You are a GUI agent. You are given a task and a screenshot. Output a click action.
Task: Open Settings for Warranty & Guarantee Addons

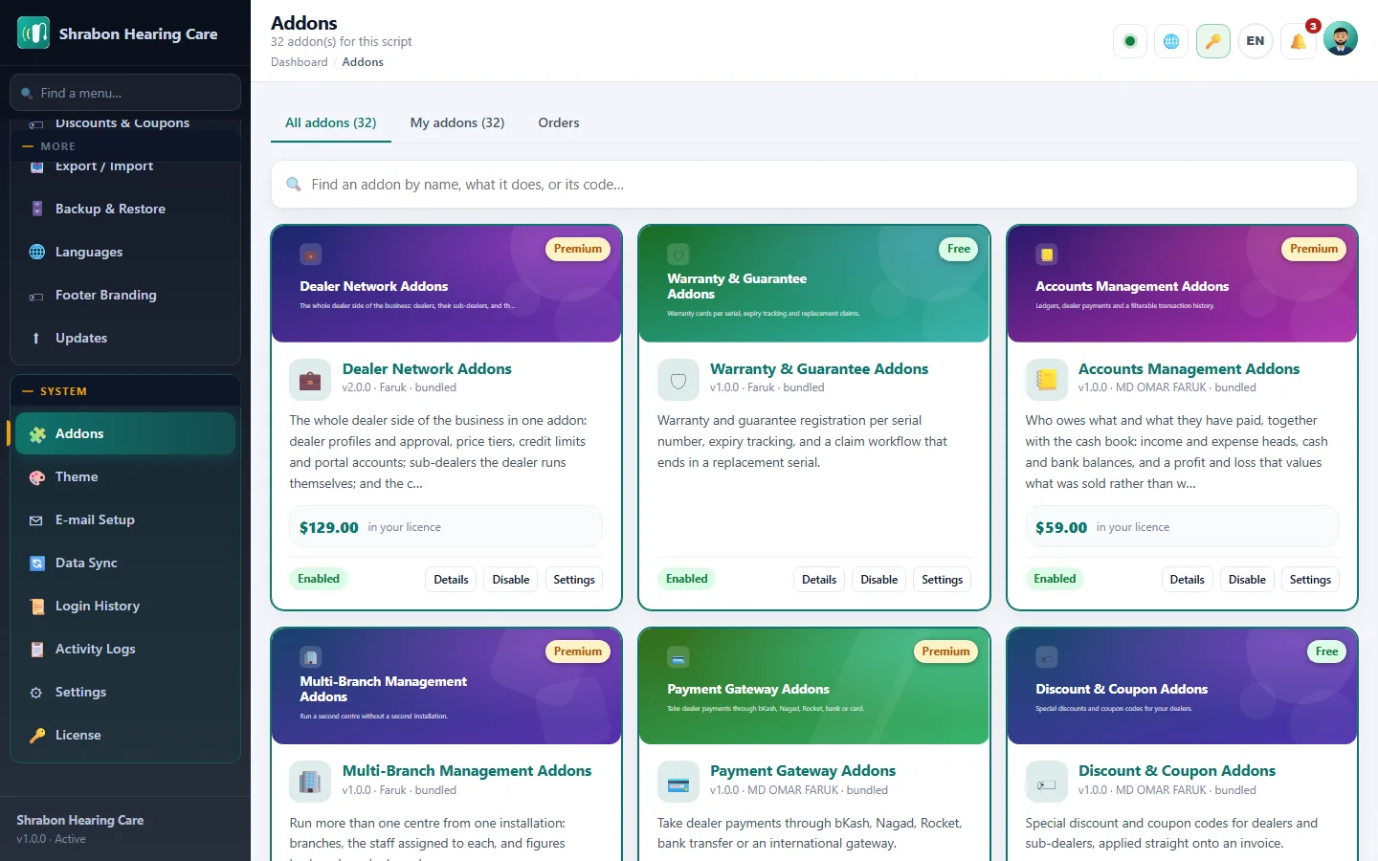pos(943,580)
